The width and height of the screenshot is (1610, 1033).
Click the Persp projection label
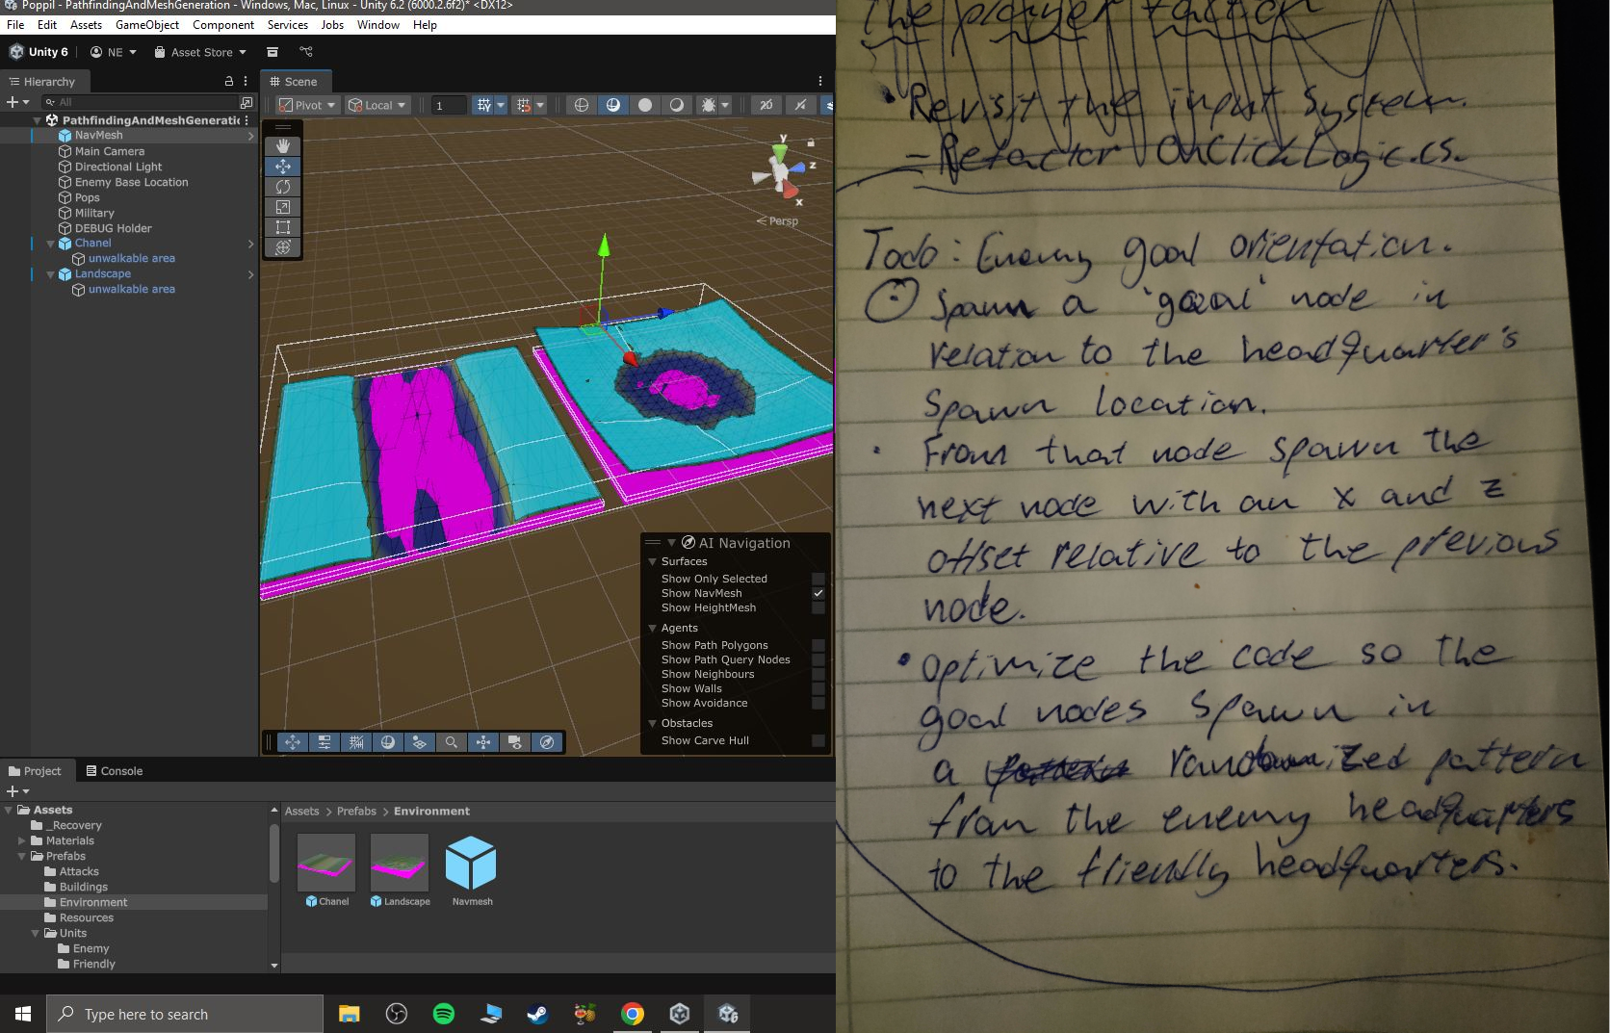[x=778, y=221]
